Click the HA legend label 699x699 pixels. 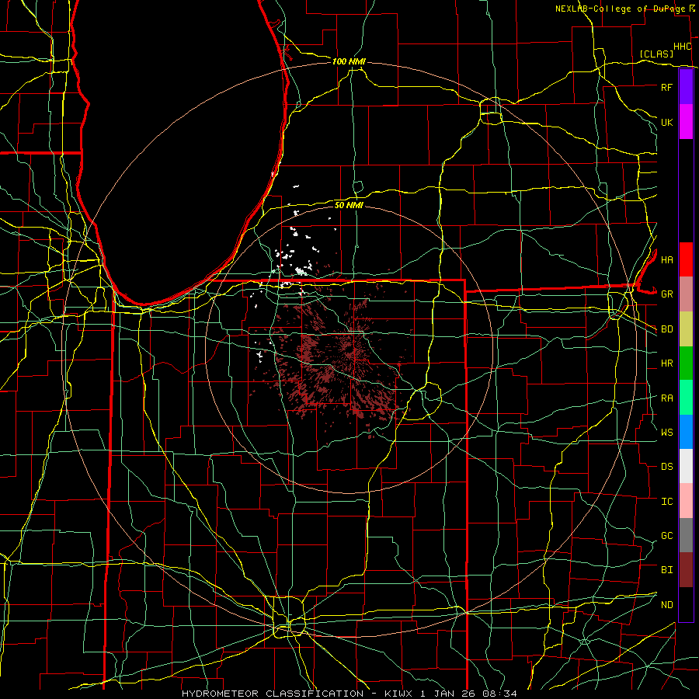click(667, 260)
